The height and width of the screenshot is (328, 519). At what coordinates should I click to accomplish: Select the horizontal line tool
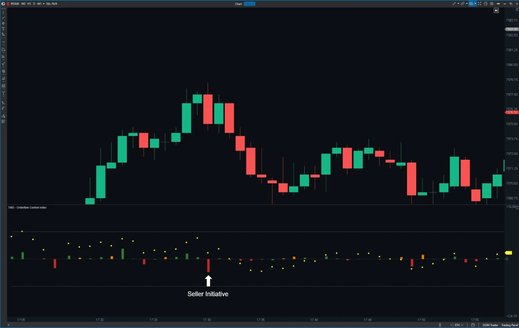[3, 42]
